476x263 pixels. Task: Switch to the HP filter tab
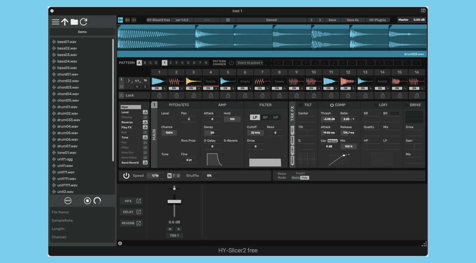pyautogui.click(x=275, y=117)
